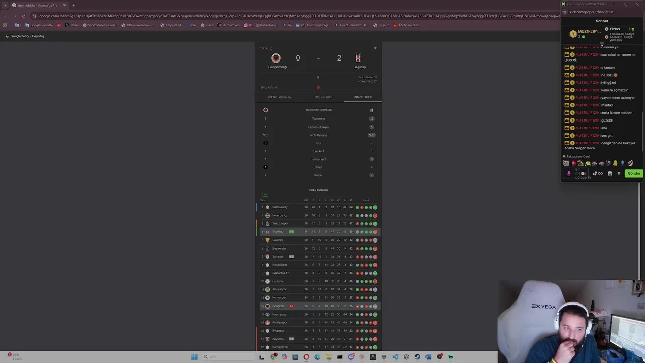Click Fenerbahçe team logo in standings

pyautogui.click(x=268, y=215)
